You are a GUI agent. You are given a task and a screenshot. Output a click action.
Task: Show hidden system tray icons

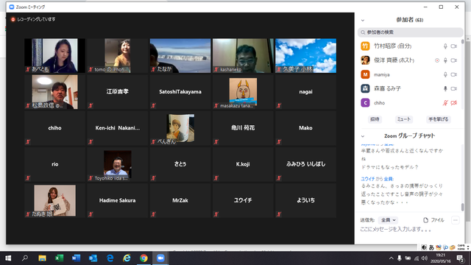click(x=391, y=258)
